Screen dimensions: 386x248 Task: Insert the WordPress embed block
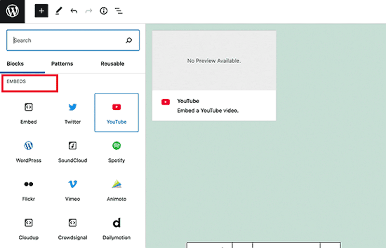tap(28, 151)
